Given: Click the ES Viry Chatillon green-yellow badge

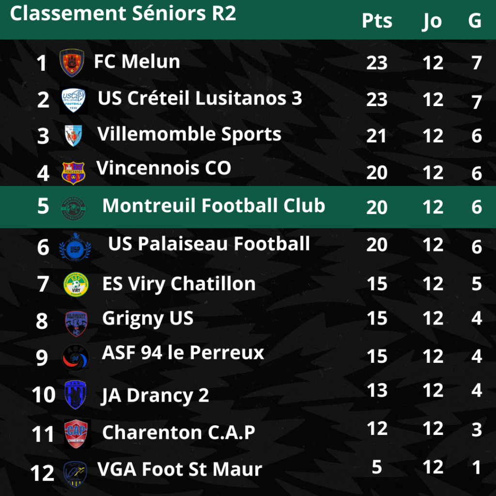Looking at the screenshot, I should pos(76,284).
